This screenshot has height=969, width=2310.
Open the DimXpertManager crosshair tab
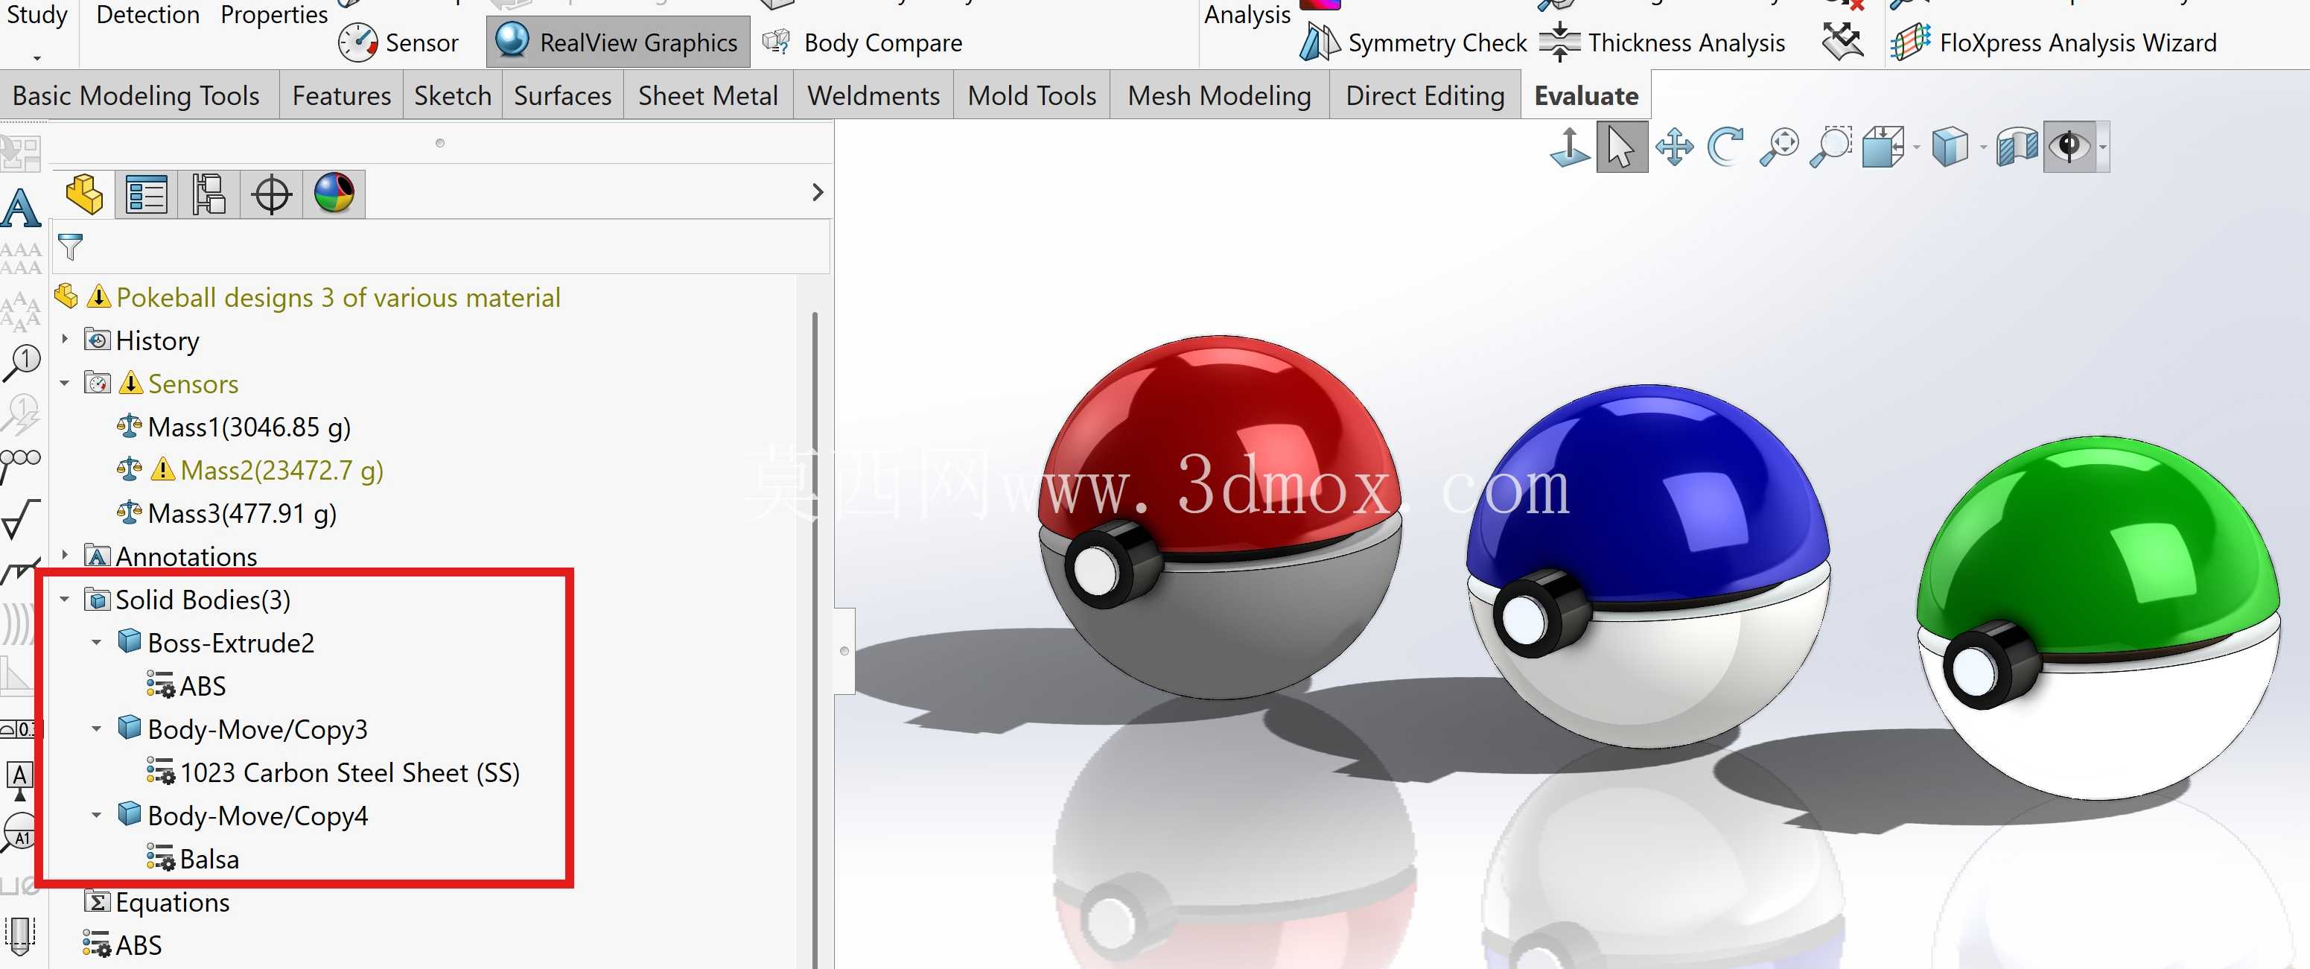coord(272,194)
